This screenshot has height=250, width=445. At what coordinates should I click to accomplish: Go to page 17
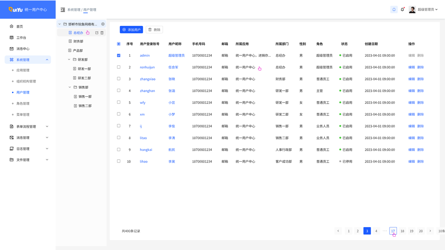(x=393, y=231)
